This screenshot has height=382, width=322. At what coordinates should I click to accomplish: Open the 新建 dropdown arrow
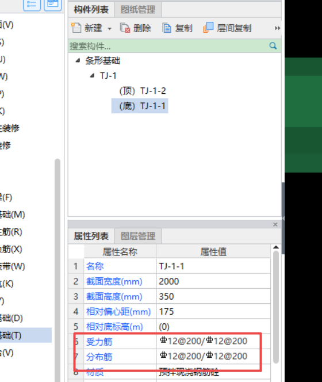[x=110, y=29]
